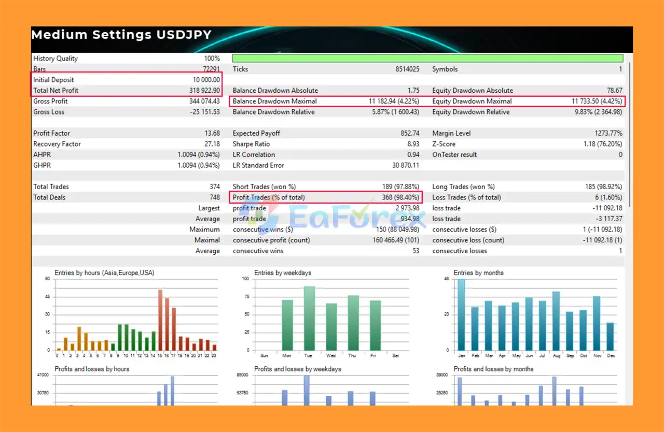Screen dimensions: 664x432
Task: Click the Profit Trades (% of total) label
Action: tap(269, 197)
